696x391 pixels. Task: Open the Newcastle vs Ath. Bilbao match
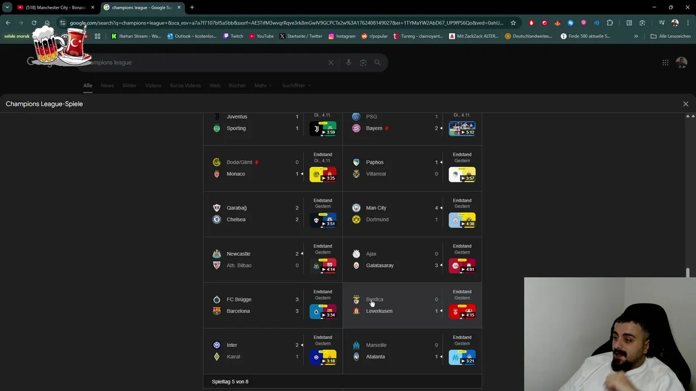point(273,260)
